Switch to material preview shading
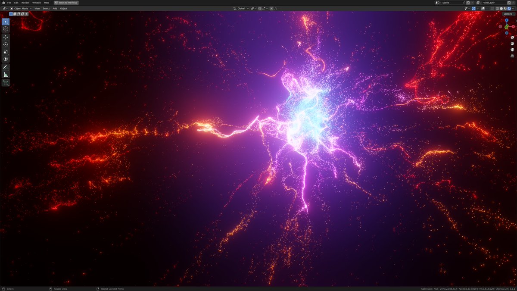 coord(505,8)
